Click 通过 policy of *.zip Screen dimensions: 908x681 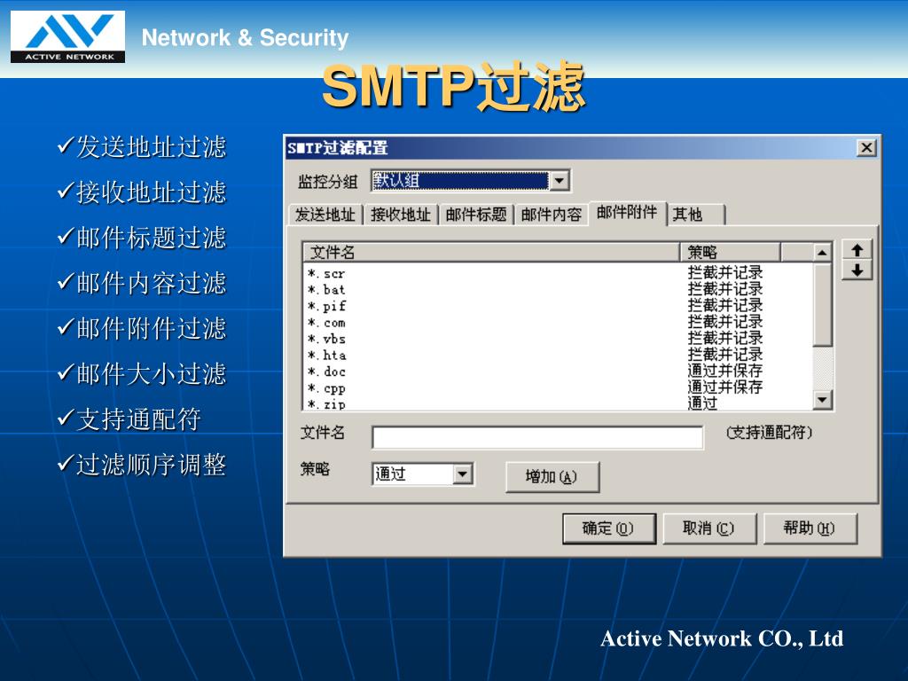click(x=702, y=403)
